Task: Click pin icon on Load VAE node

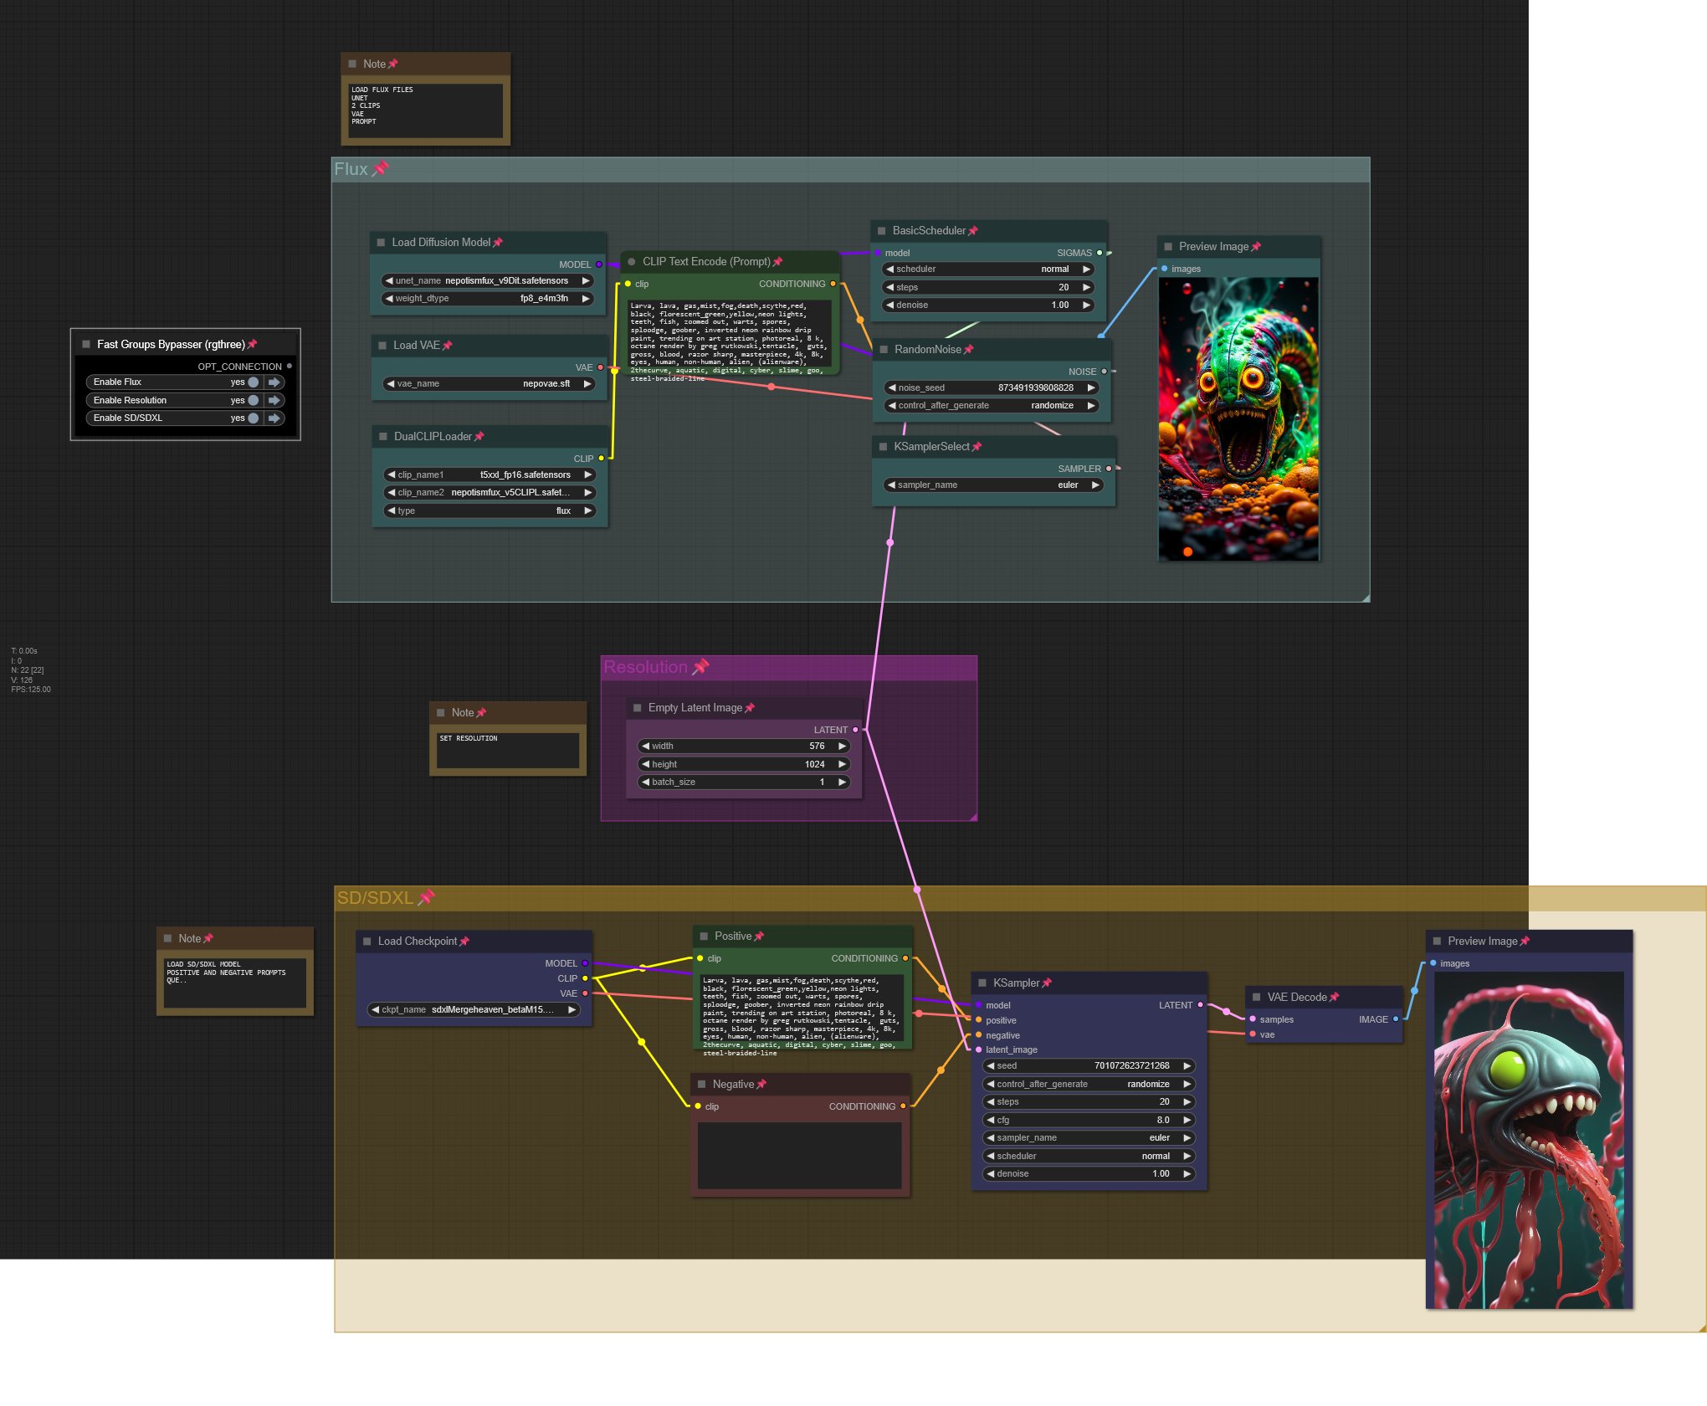Action: [x=448, y=346]
